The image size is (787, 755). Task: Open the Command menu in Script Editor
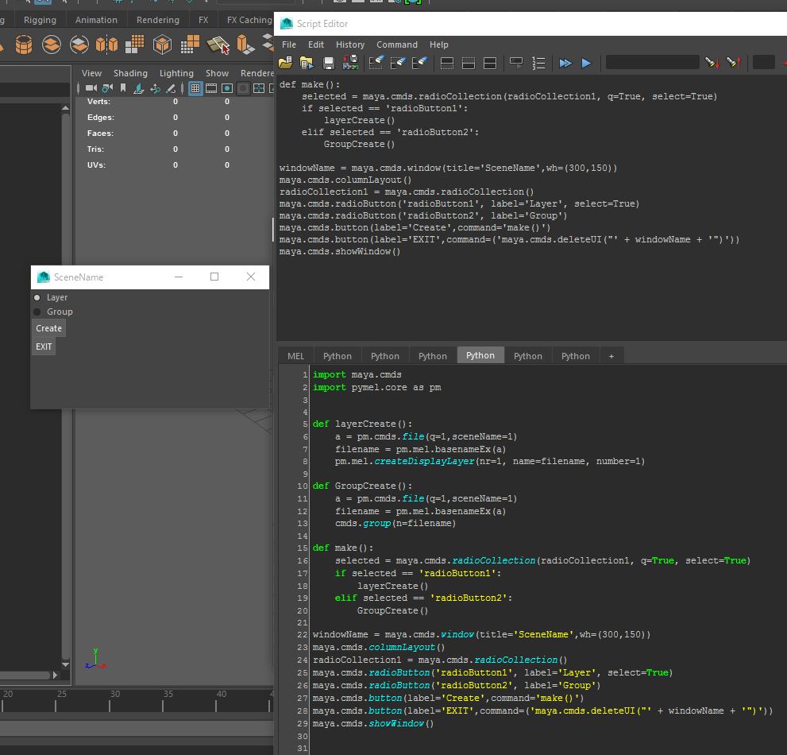pyautogui.click(x=396, y=45)
